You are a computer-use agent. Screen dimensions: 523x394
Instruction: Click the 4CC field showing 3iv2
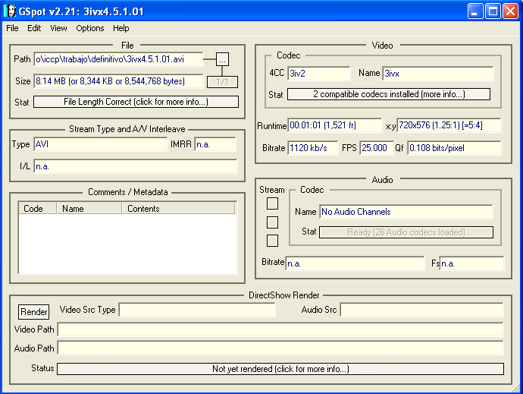(319, 74)
